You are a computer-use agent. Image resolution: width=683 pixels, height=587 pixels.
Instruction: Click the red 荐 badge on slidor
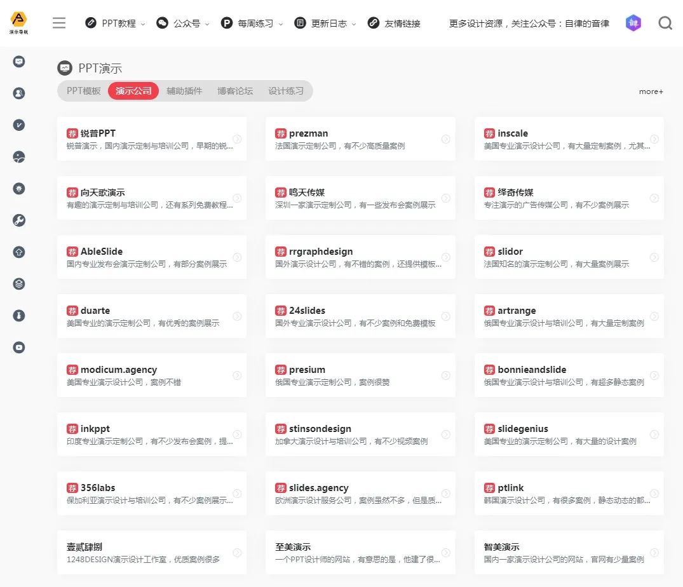point(489,252)
